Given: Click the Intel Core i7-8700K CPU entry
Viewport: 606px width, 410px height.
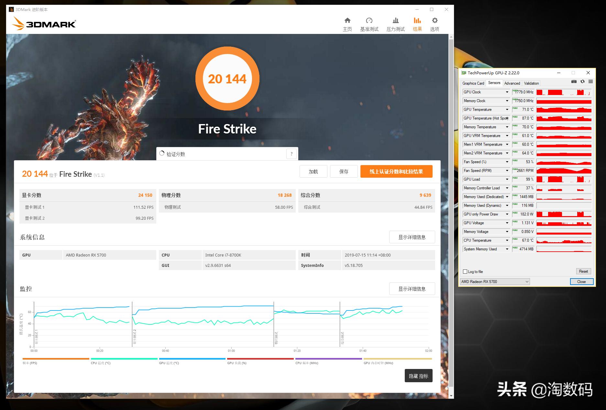Looking at the screenshot, I should coord(223,255).
